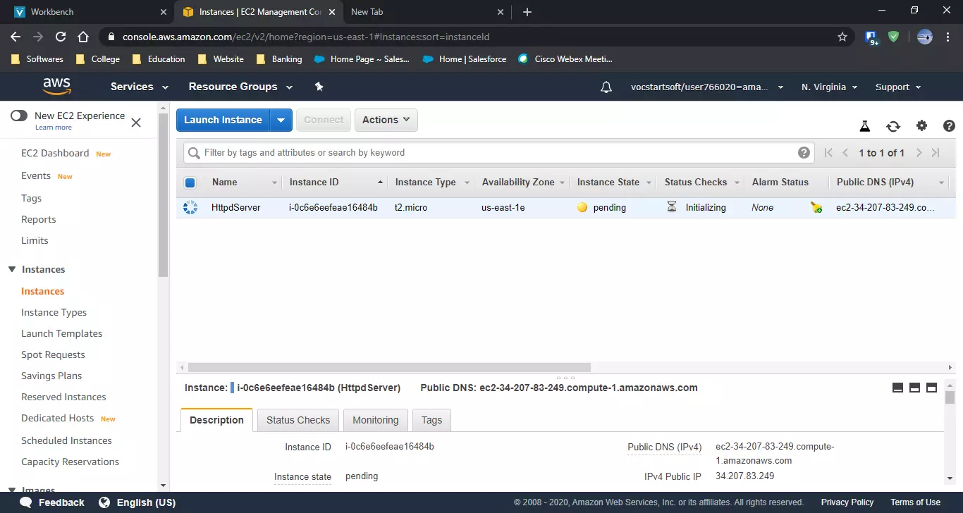Open the Launch Instance dropdown arrow

tap(281, 120)
